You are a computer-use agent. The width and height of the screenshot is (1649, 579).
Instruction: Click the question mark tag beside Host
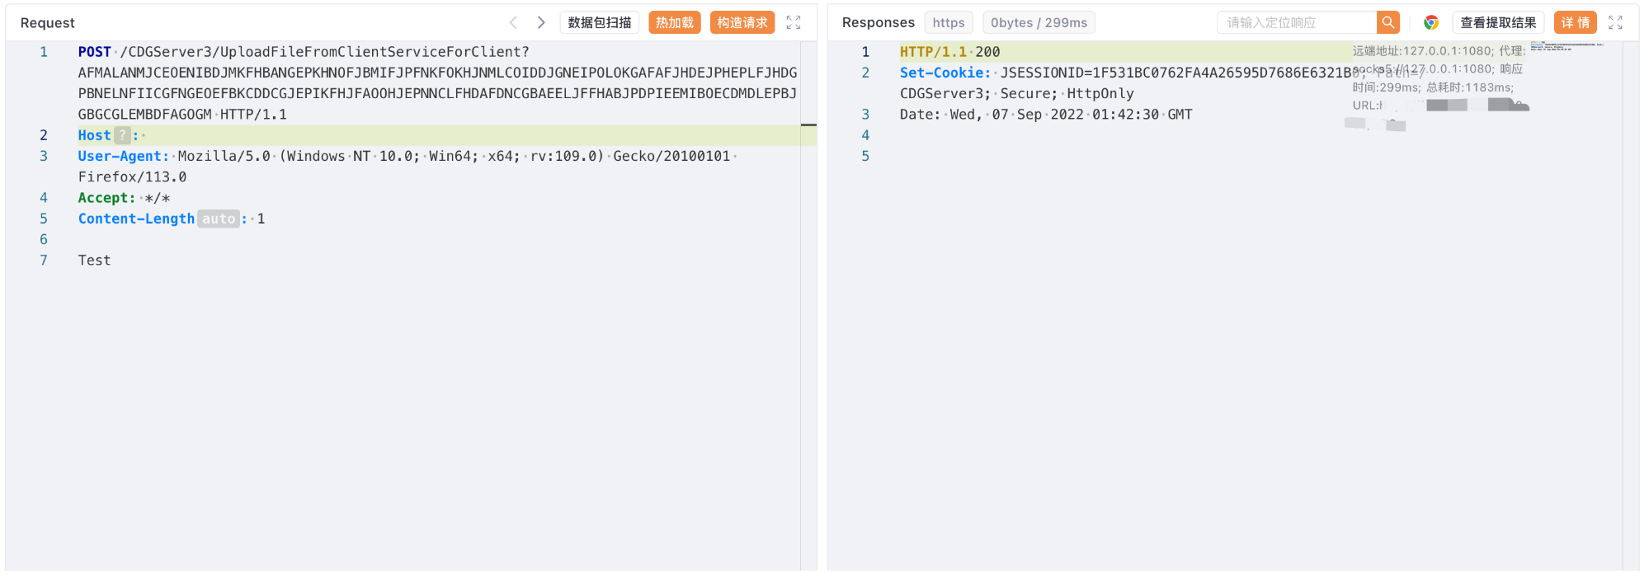(122, 135)
